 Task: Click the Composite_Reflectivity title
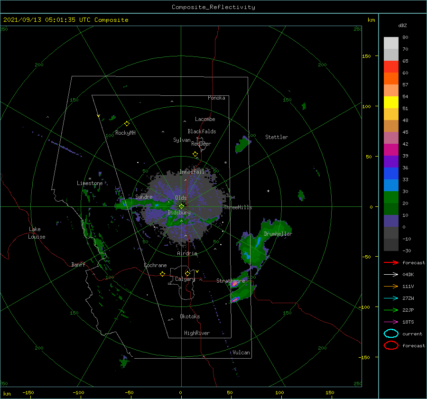tap(213, 7)
